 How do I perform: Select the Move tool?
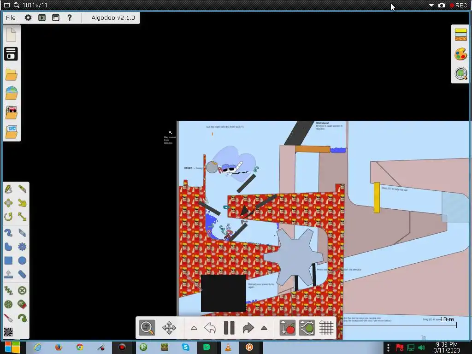click(8, 203)
